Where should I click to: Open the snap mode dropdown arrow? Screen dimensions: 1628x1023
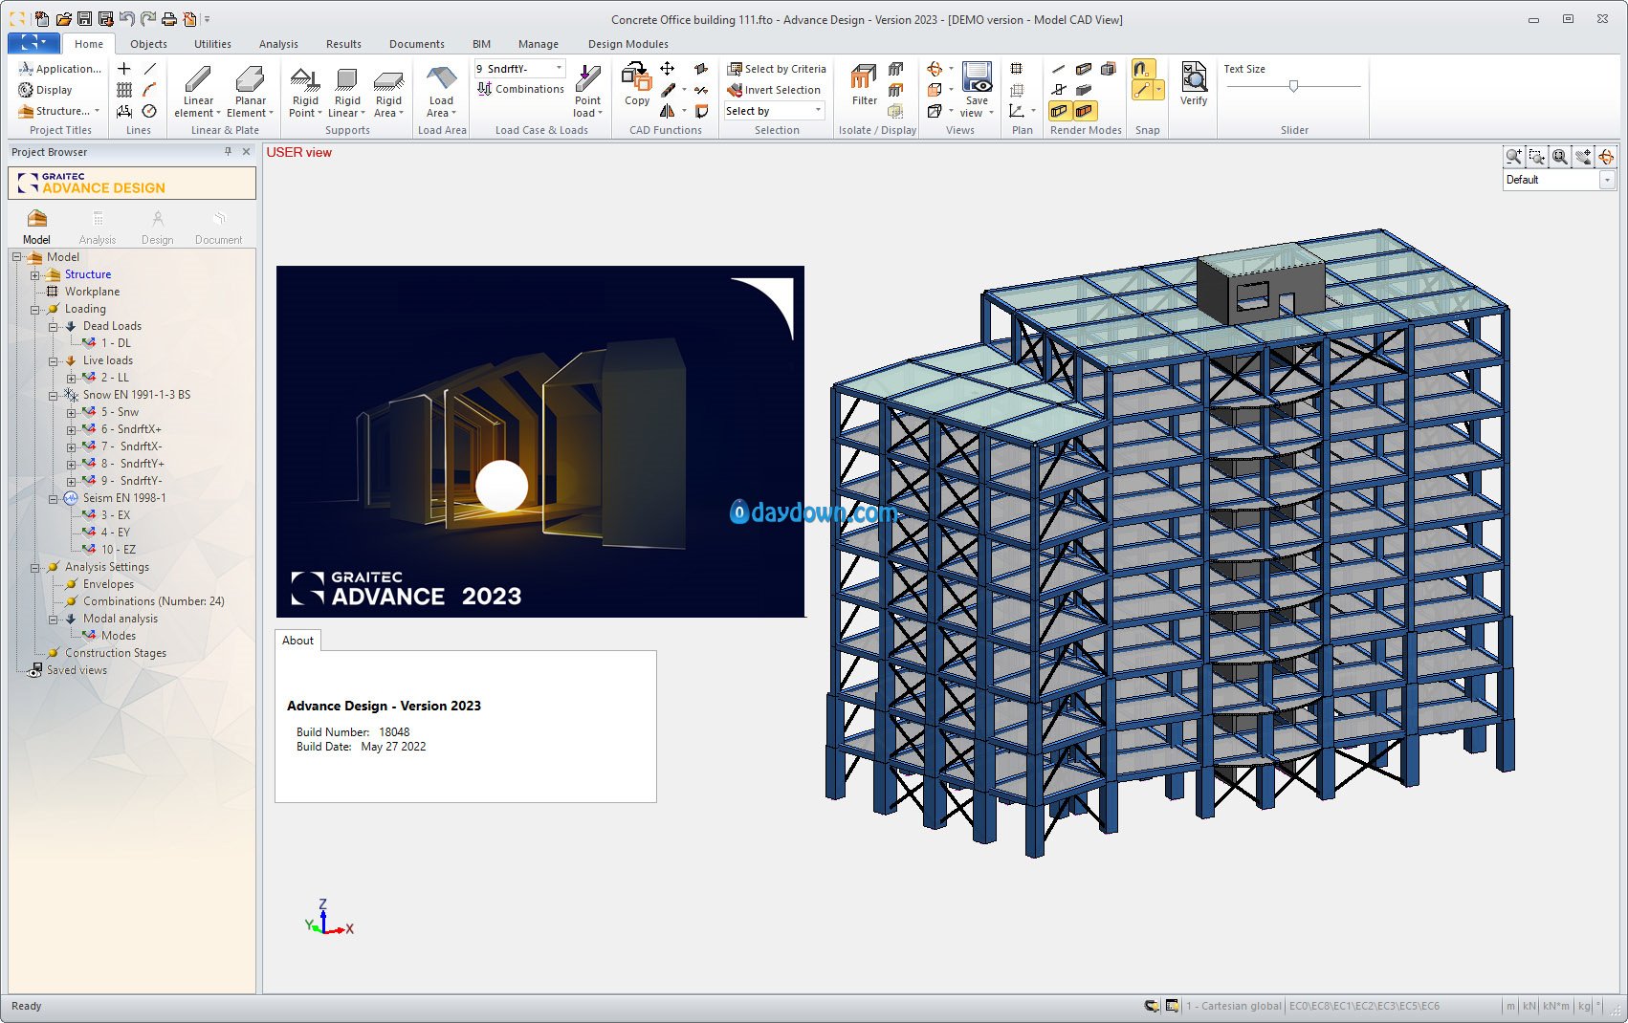(1159, 90)
